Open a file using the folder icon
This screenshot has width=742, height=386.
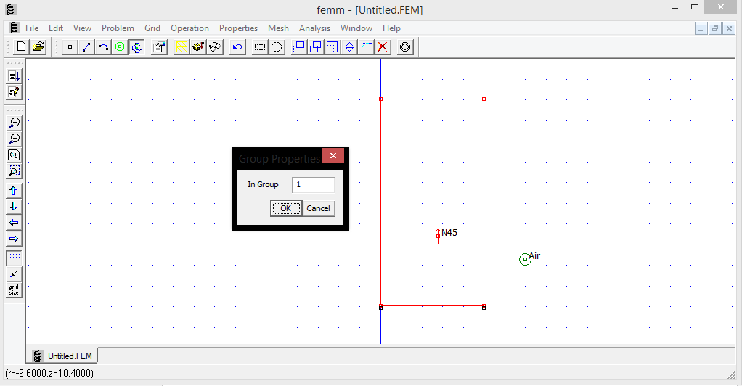coord(38,47)
